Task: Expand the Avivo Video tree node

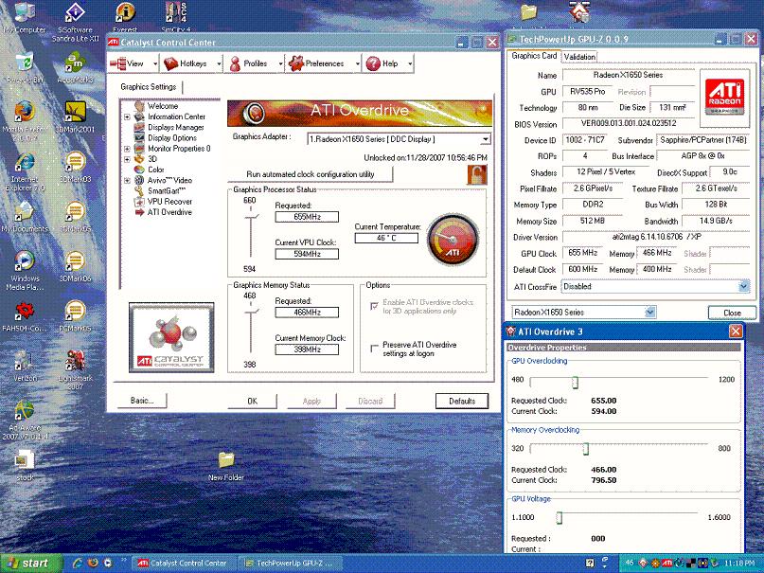Action: pyautogui.click(x=127, y=180)
